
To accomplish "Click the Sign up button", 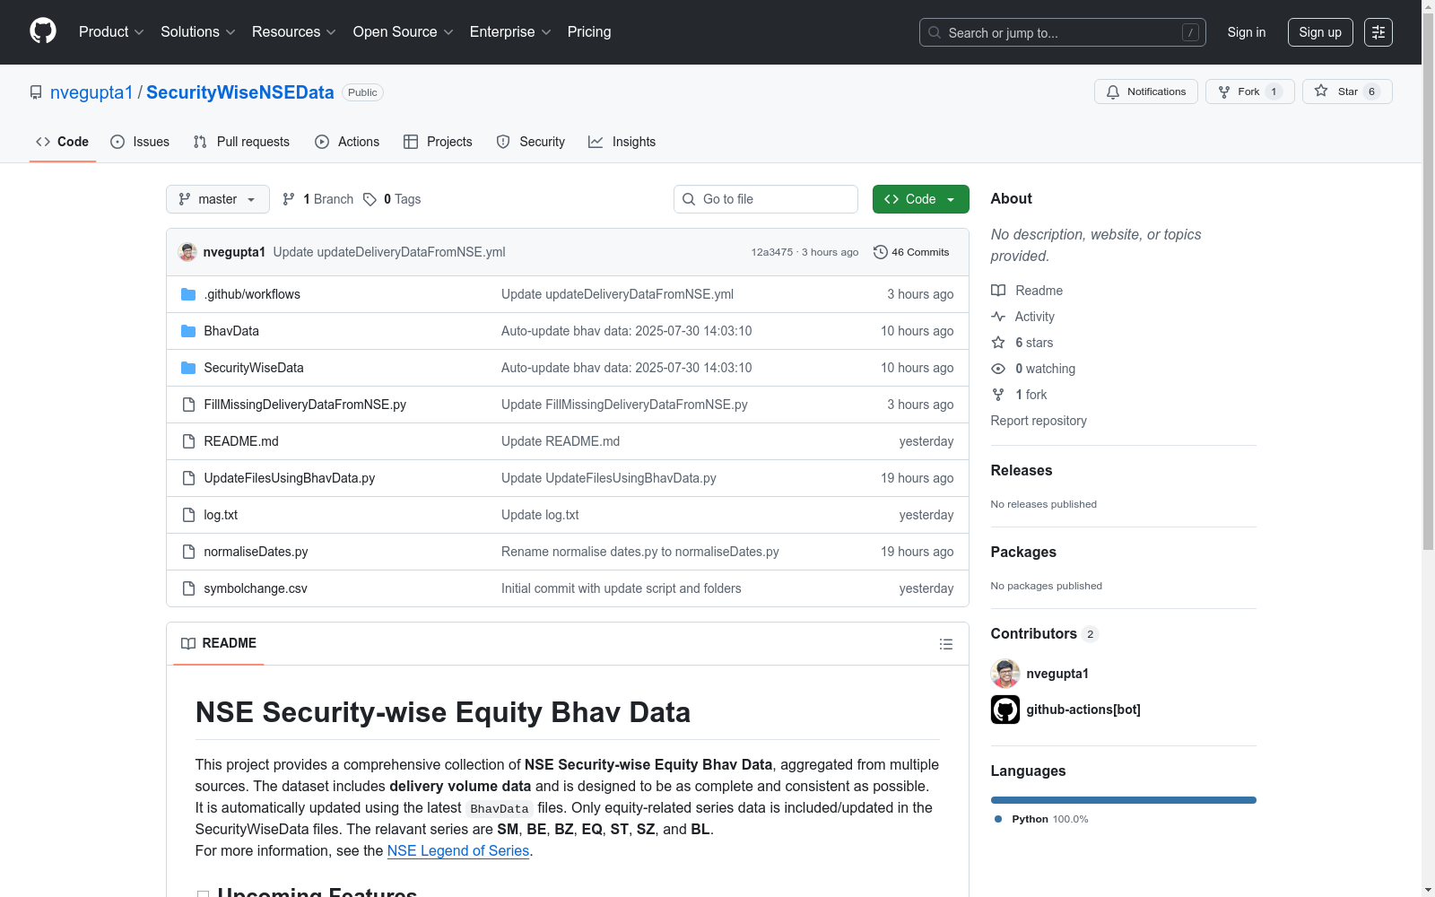I will (x=1320, y=32).
